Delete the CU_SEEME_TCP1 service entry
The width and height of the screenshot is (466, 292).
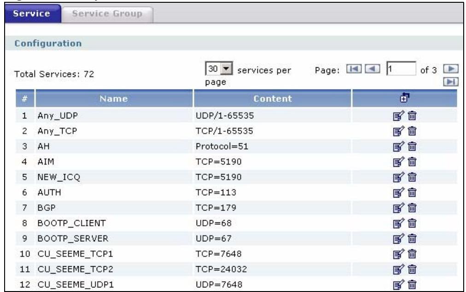[x=412, y=254]
